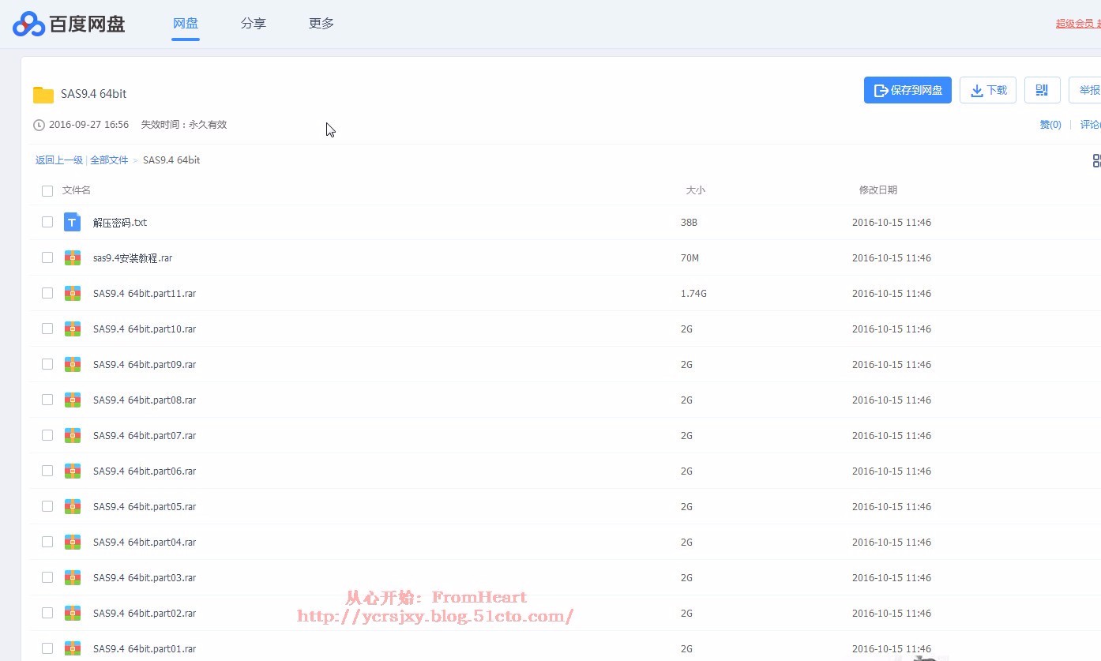Select file name SAS9.4 64bit.part01.rar
Image resolution: width=1101 pixels, height=661 pixels.
145,649
